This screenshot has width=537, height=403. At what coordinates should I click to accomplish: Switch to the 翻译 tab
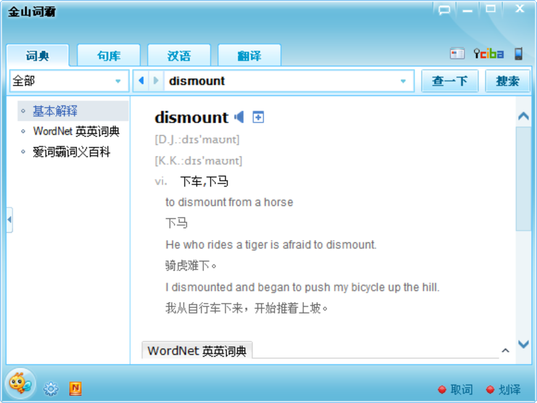pyautogui.click(x=249, y=55)
